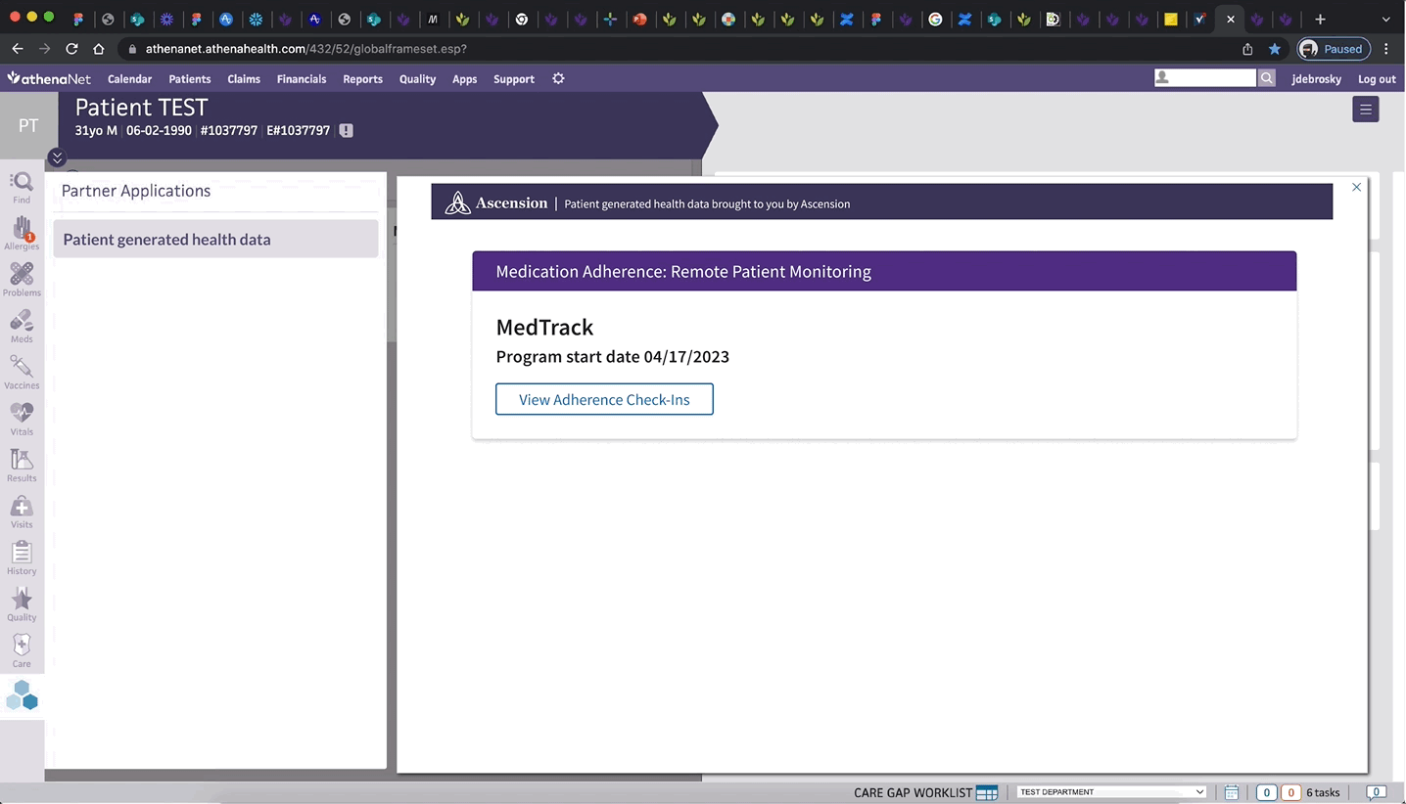Click the jdebrosky username link
The height and width of the screenshot is (804, 1406).
pyautogui.click(x=1316, y=78)
